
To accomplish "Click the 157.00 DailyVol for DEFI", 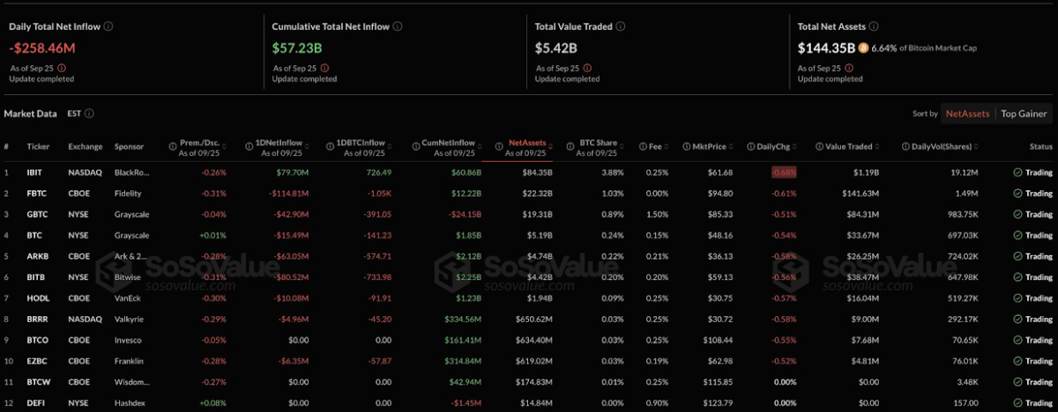I will [966, 403].
